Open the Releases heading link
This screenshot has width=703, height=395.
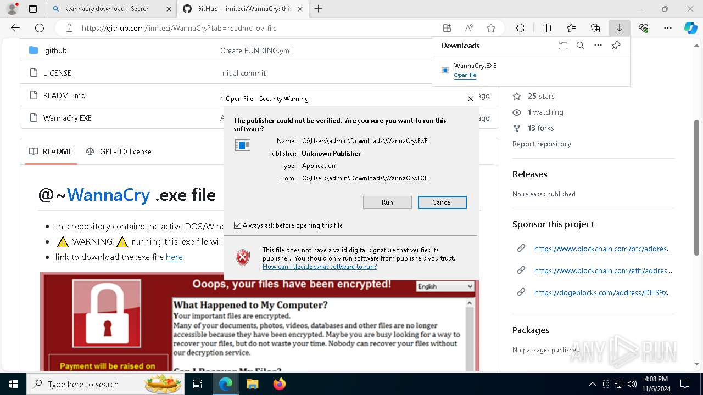pyautogui.click(x=529, y=174)
